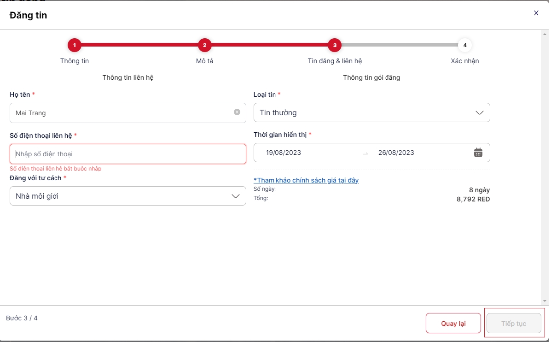Select the end date 26/08/2023
The width and height of the screenshot is (551, 342).
[x=396, y=153]
